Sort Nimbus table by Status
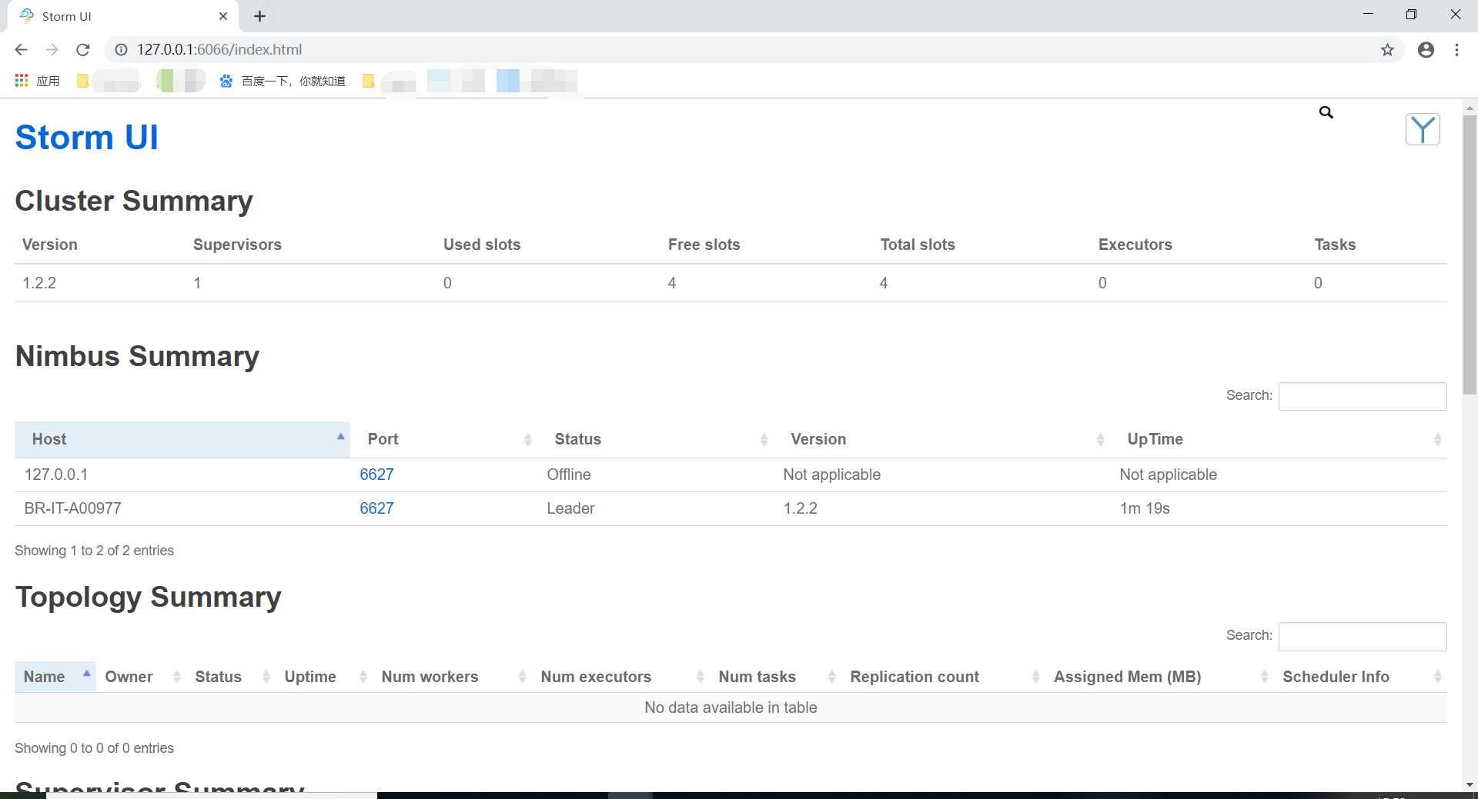The height and width of the screenshot is (799, 1478). [x=656, y=439]
